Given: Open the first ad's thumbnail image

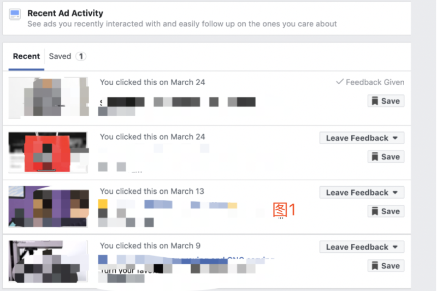Looking at the screenshot, I should point(48,97).
